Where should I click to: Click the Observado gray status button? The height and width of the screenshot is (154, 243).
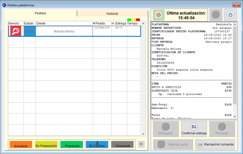coord(122,144)
